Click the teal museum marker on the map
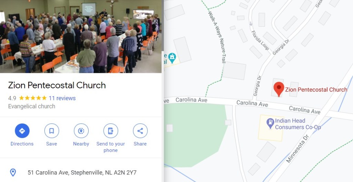The height and width of the screenshot is (182, 353). point(172,58)
